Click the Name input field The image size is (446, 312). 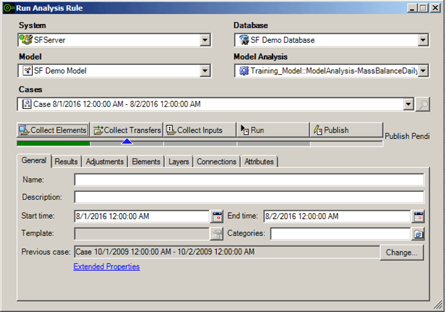point(249,180)
